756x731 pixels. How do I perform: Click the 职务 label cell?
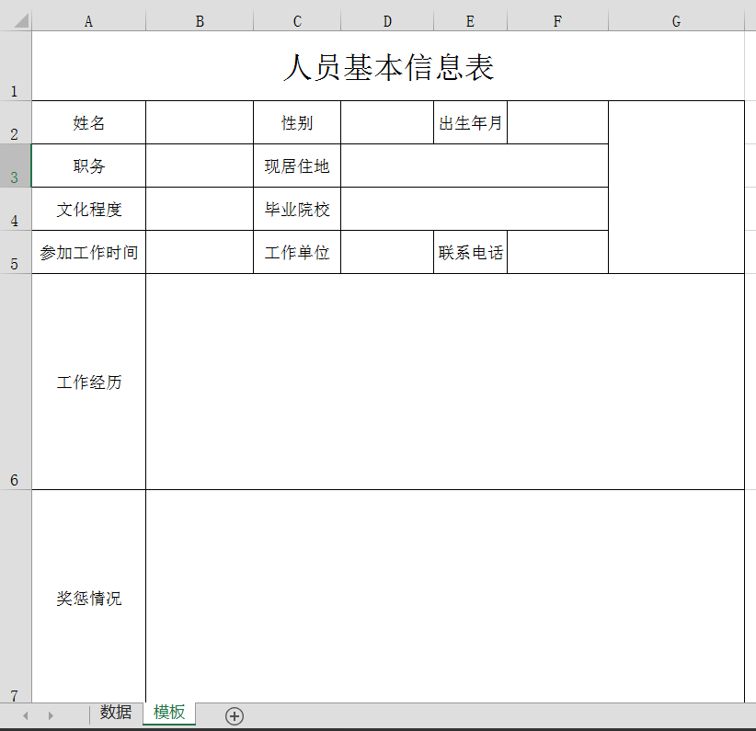coord(88,166)
